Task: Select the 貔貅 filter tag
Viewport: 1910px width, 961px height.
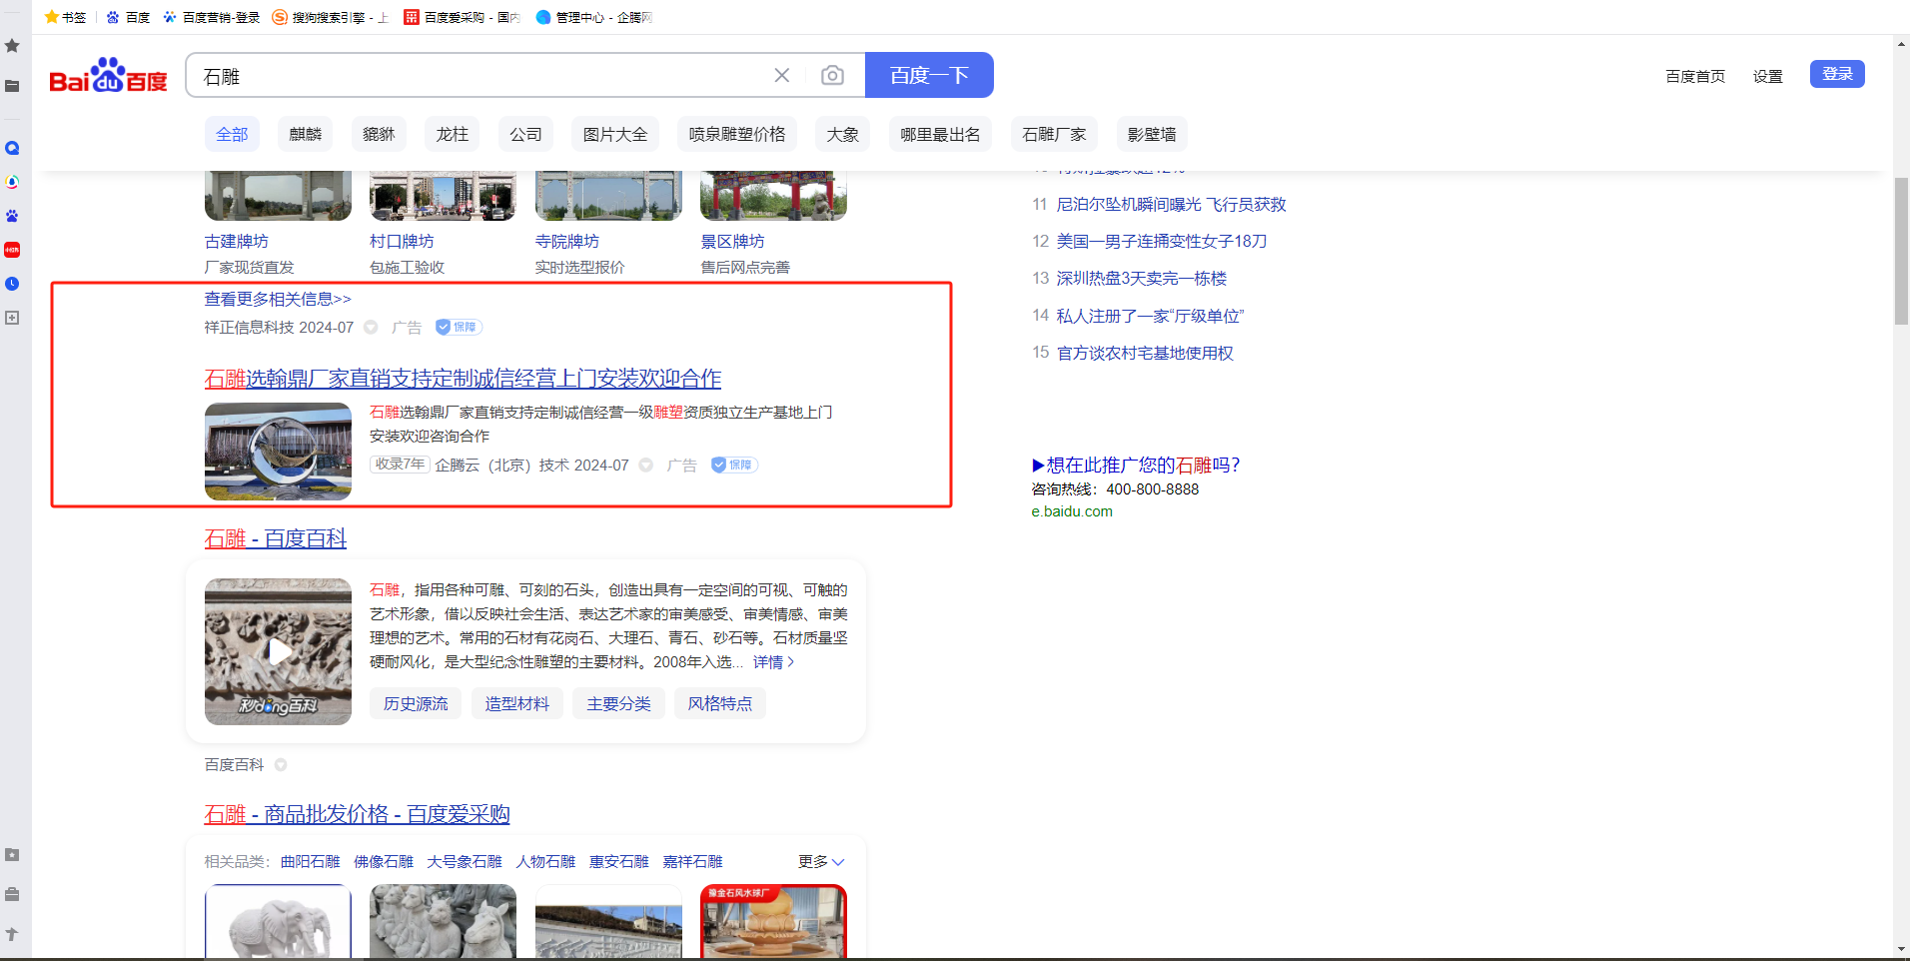Action: (379, 134)
